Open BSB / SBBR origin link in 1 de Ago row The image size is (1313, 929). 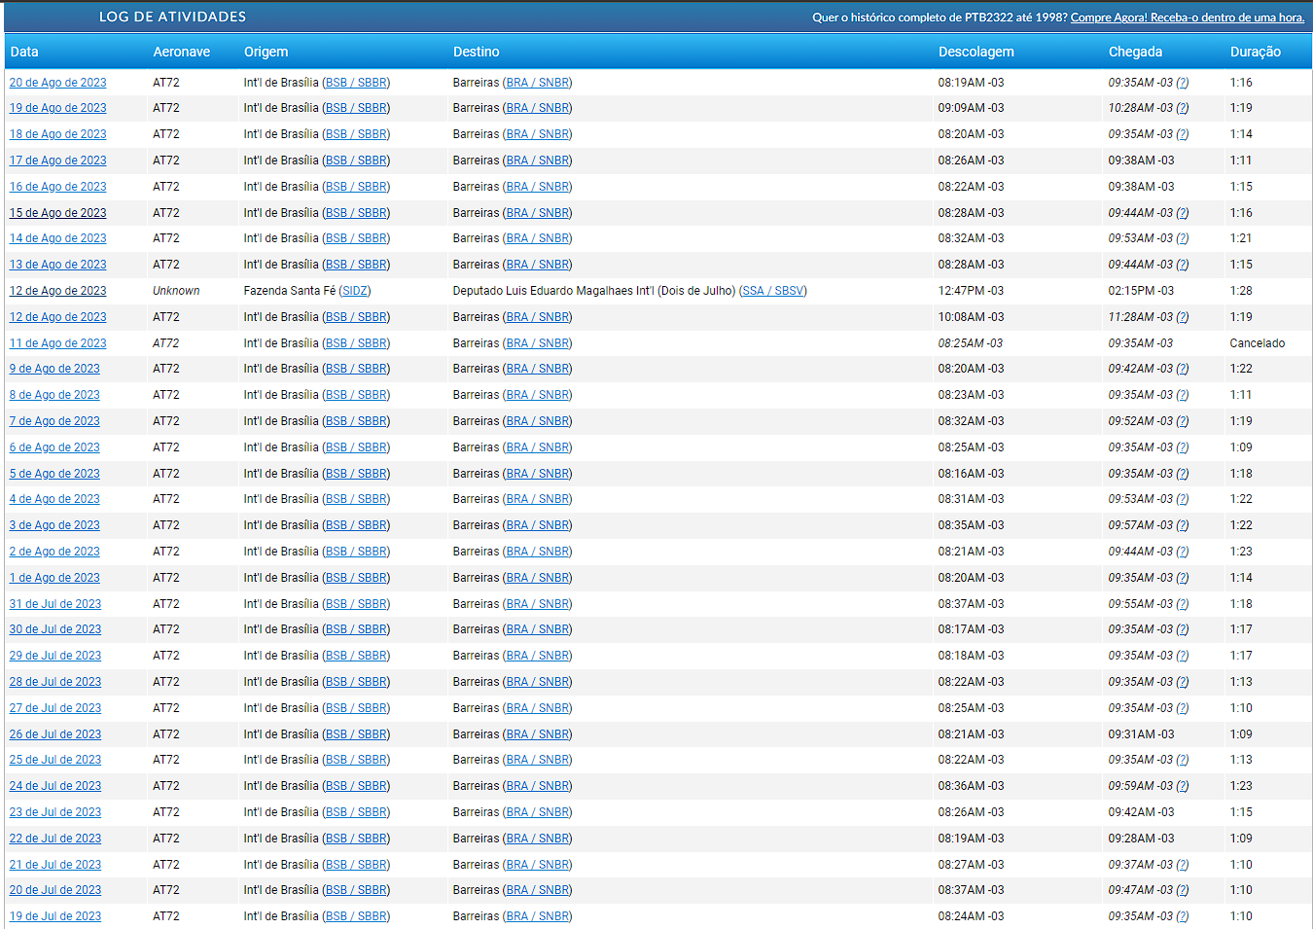[x=356, y=578]
